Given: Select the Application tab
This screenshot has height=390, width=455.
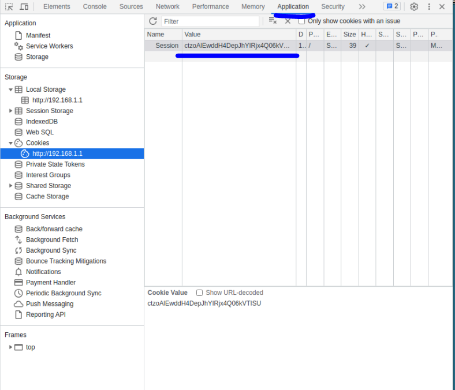Looking at the screenshot, I should [x=293, y=6].
